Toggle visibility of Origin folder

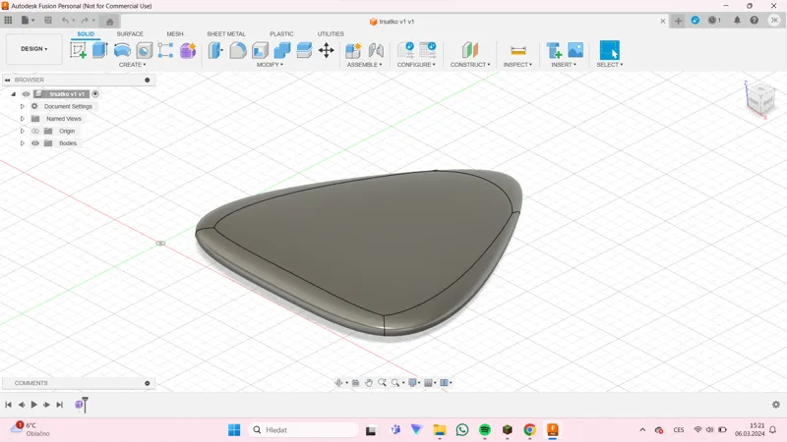[35, 131]
